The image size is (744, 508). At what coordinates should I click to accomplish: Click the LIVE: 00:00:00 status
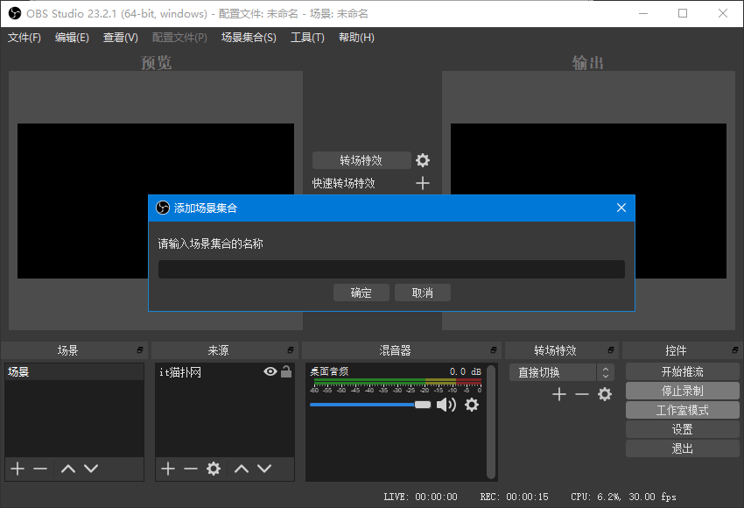(420, 497)
